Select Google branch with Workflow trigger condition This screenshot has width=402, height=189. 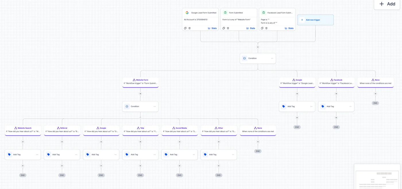pos(297,82)
